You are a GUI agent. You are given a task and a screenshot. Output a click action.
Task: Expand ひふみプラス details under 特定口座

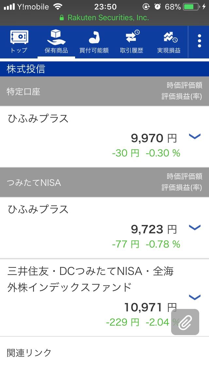[195, 136]
